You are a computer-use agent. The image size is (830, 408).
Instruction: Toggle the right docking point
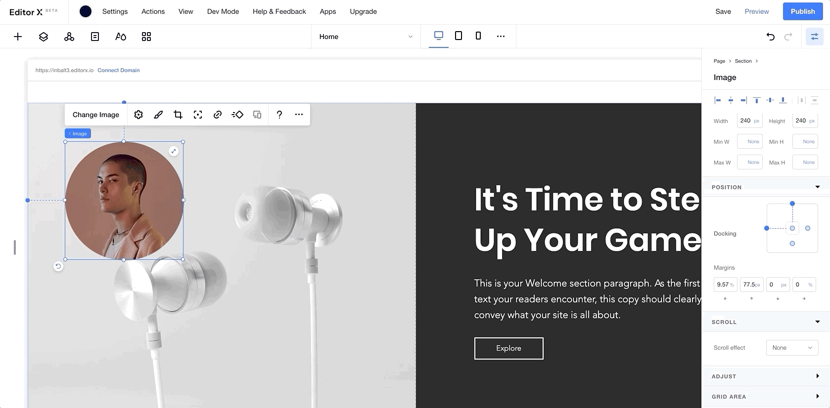click(808, 228)
